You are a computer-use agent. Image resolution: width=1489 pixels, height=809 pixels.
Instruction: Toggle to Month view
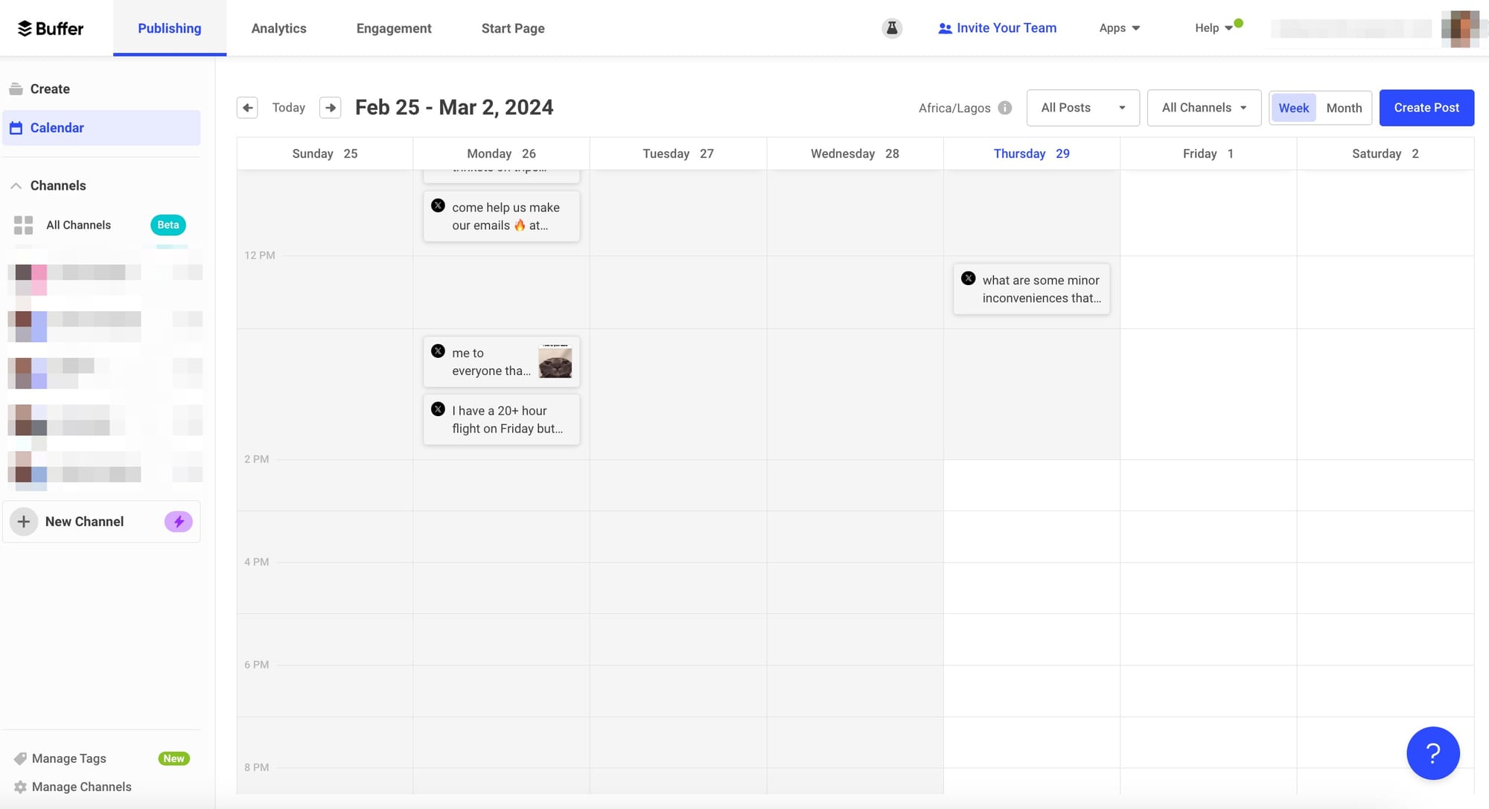tap(1344, 108)
